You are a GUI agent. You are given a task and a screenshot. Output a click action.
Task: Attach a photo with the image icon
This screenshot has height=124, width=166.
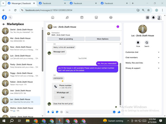point(53,112)
